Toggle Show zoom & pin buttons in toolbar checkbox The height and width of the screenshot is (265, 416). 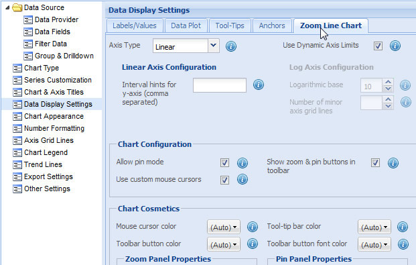pos(375,162)
